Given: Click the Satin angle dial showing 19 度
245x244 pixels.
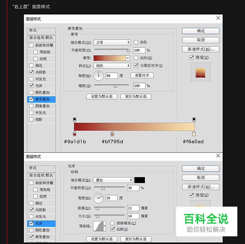Looking at the screenshot, I should click(x=98, y=198).
